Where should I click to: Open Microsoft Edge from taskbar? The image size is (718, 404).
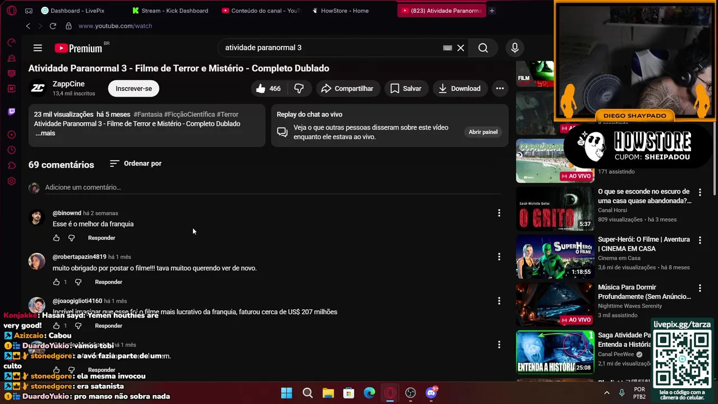369,393
